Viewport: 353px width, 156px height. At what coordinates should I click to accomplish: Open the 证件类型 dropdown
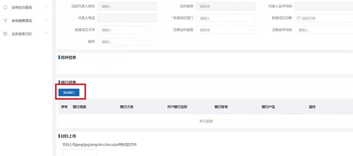226,7
